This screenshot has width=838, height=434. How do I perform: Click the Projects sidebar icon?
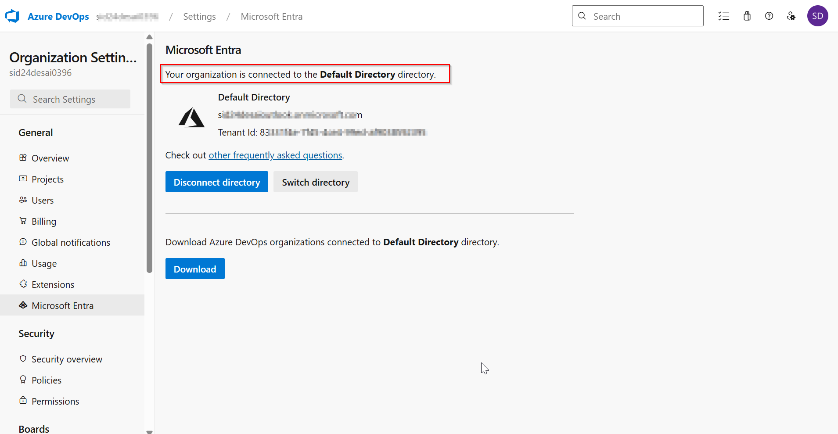click(x=23, y=179)
